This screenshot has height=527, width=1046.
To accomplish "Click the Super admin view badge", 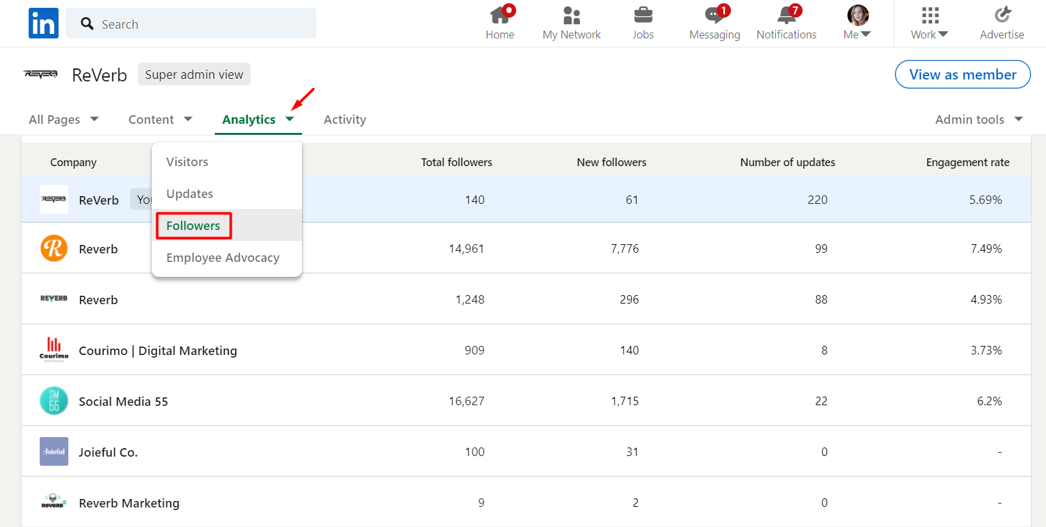I will [194, 74].
